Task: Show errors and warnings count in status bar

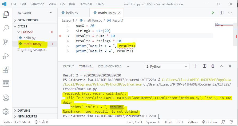Action: click(41, 122)
